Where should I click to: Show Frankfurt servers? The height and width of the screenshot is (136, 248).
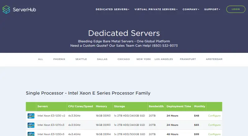coord(188,59)
